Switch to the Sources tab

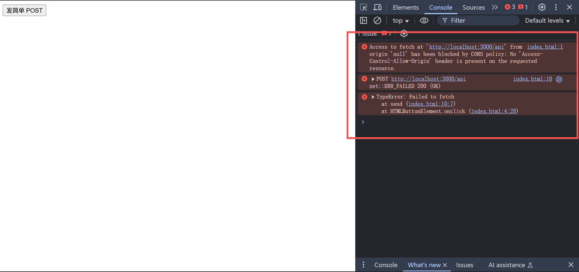tap(473, 7)
